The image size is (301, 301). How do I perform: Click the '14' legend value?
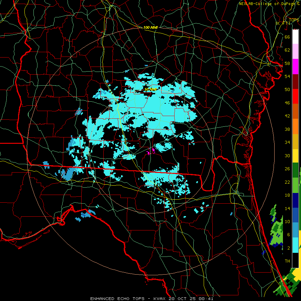click(x=287, y=208)
